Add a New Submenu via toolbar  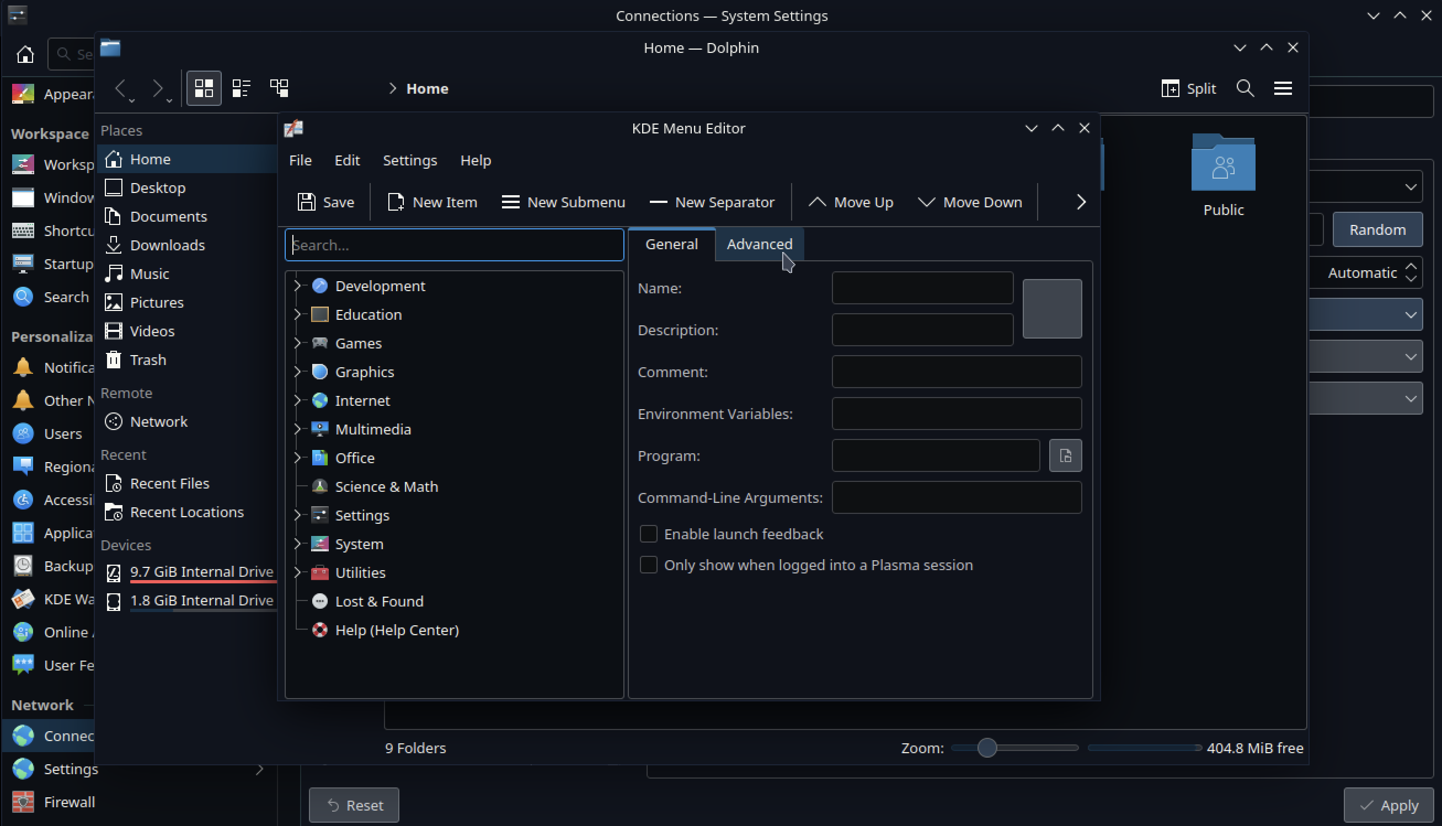point(563,202)
